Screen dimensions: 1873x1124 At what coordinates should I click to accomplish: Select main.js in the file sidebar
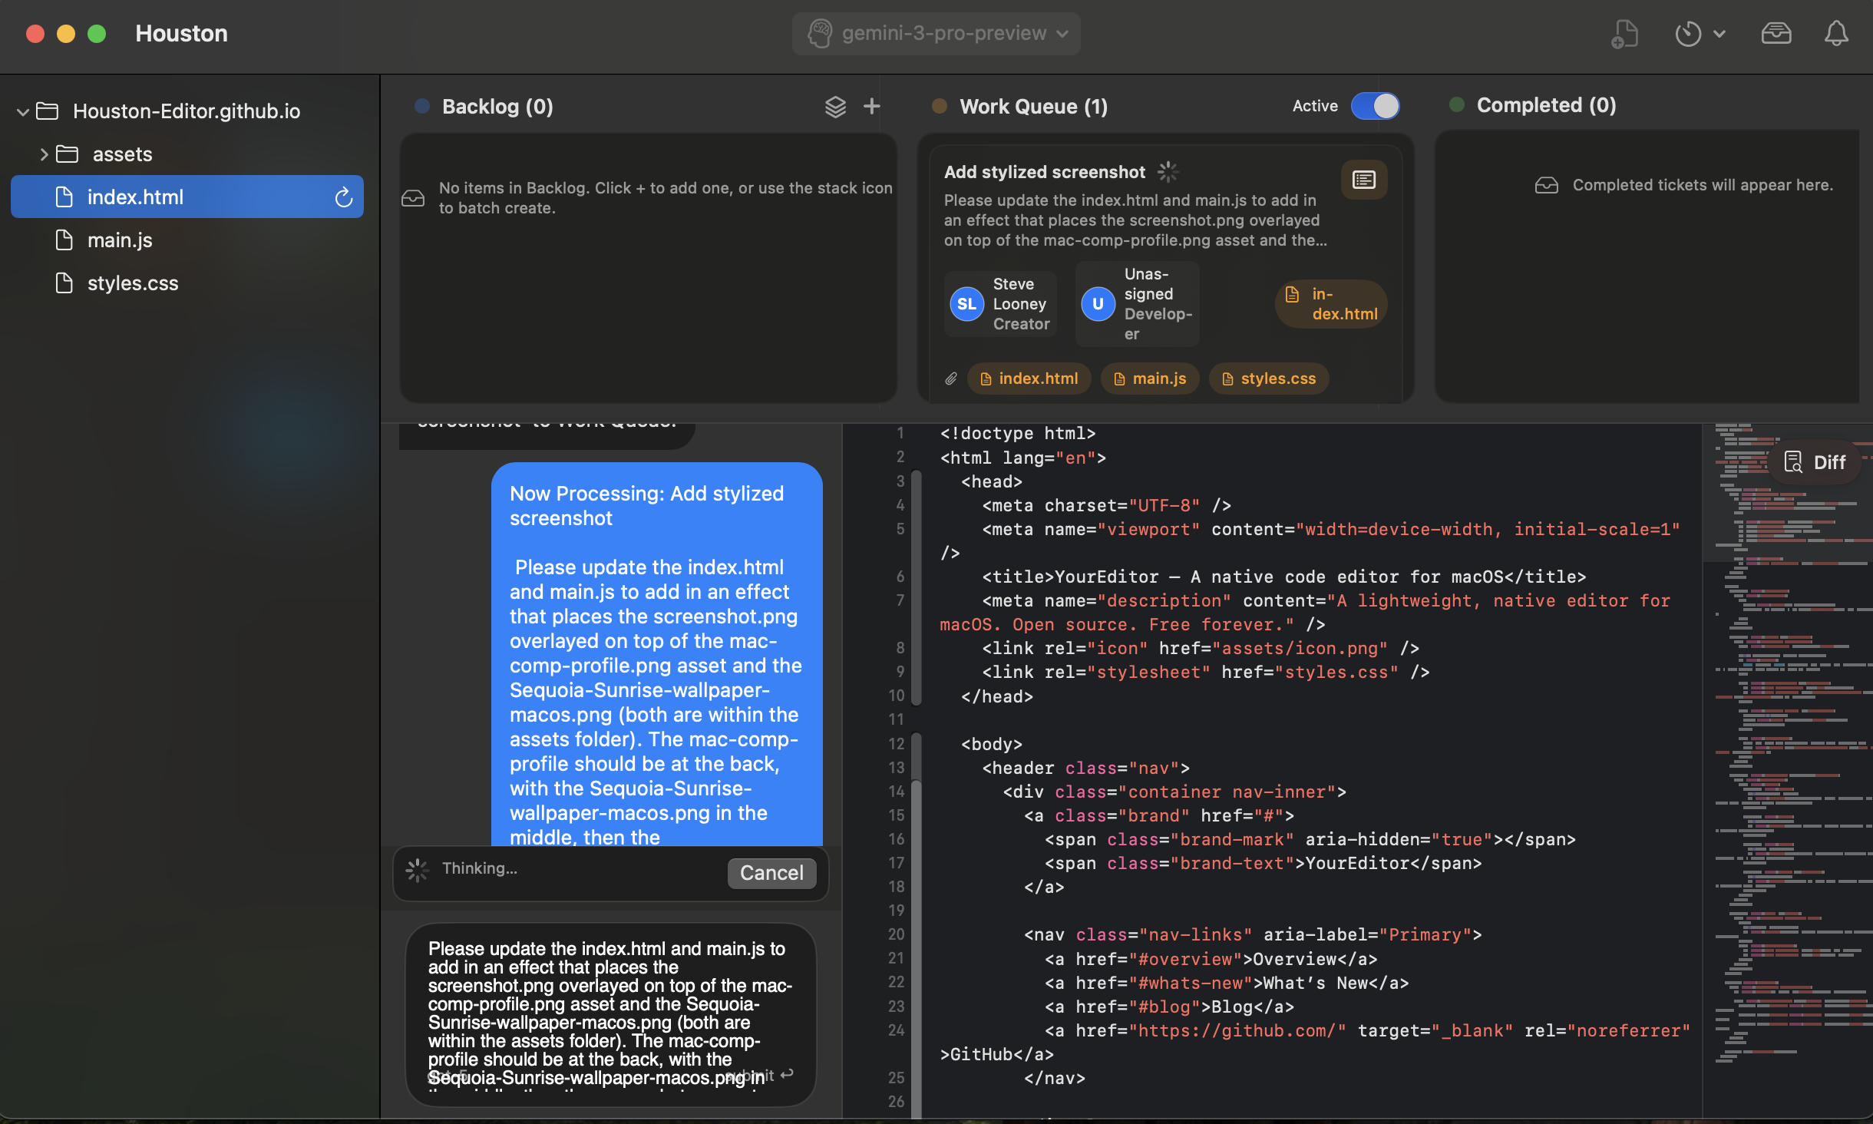point(119,240)
